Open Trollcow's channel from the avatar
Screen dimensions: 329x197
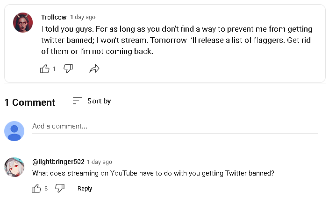(x=23, y=22)
